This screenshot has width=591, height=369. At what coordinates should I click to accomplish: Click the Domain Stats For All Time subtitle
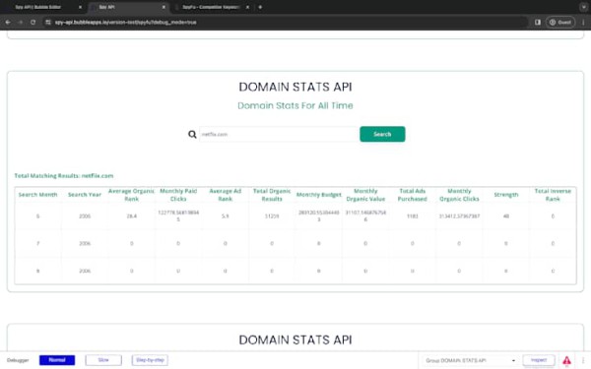[295, 105]
